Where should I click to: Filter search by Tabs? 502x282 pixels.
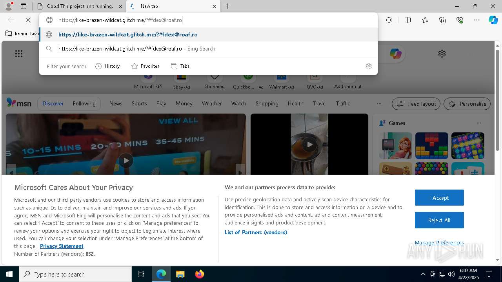(180, 66)
